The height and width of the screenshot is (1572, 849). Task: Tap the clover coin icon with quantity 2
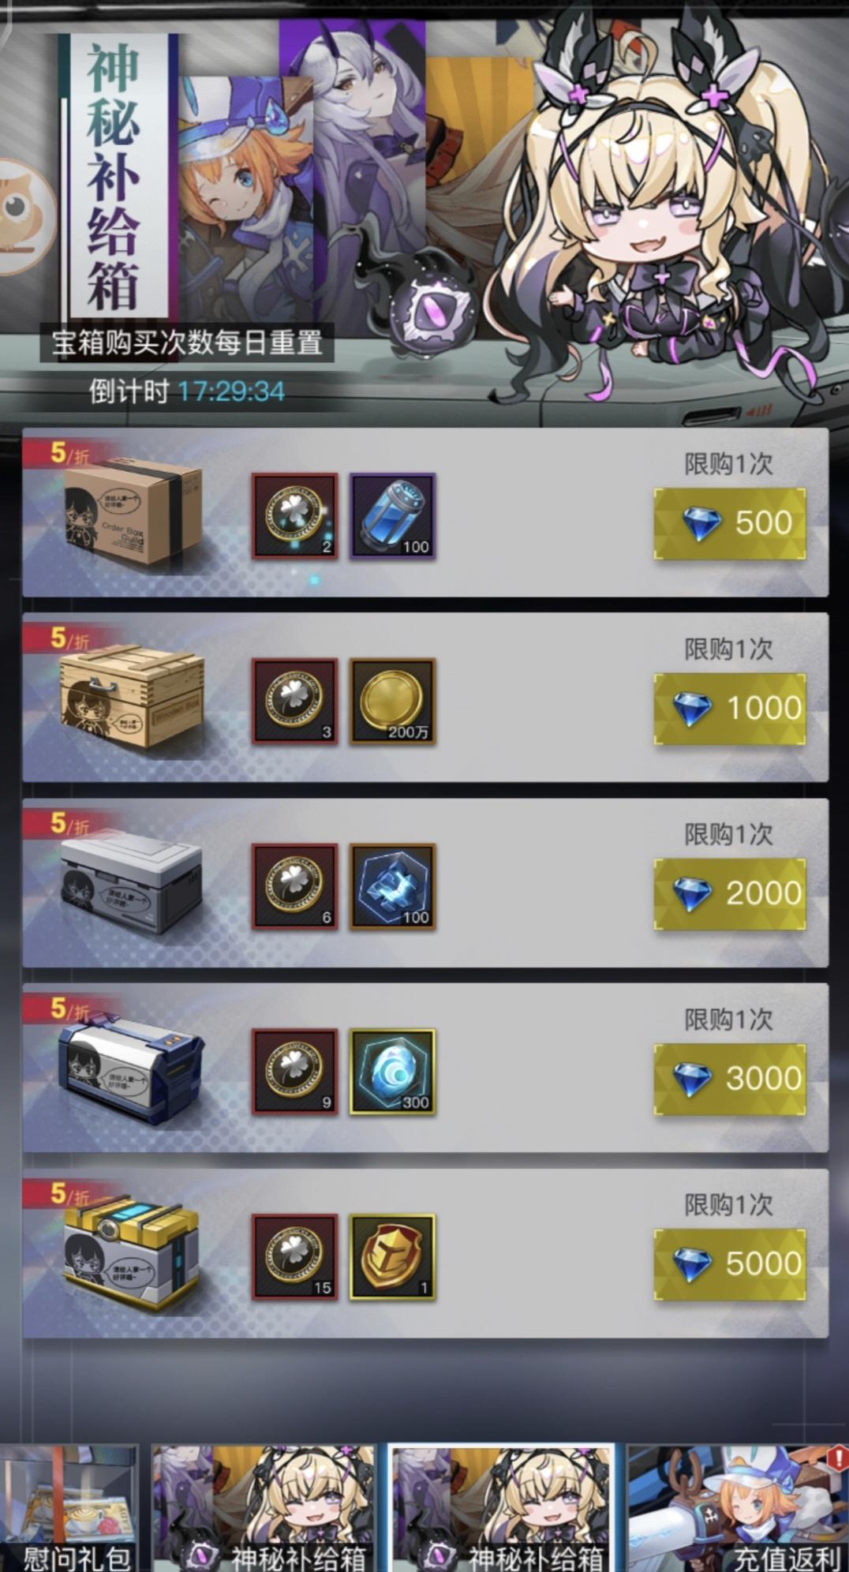tap(295, 517)
